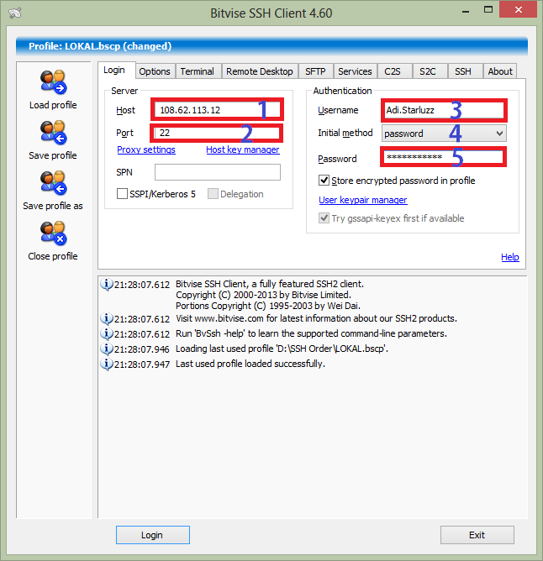Image resolution: width=543 pixels, height=561 pixels.
Task: Click the Bitvise app icon in title bar
Action: [15, 13]
